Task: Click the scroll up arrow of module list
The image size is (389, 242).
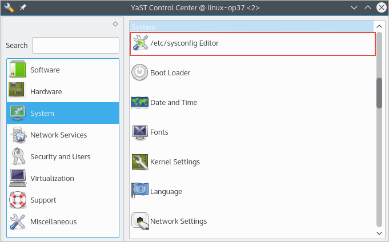Action: tap(379, 27)
